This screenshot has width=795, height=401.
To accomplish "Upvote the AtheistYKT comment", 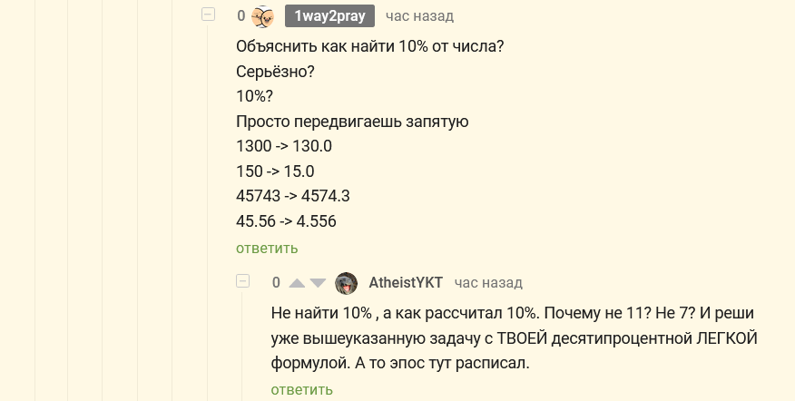I will click(x=298, y=283).
